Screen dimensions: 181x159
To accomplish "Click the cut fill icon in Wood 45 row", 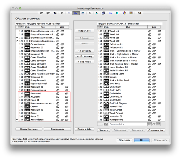I will (159, 31).
